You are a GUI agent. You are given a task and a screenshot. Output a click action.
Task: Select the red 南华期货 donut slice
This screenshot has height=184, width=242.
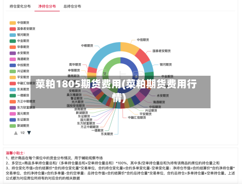(92, 70)
